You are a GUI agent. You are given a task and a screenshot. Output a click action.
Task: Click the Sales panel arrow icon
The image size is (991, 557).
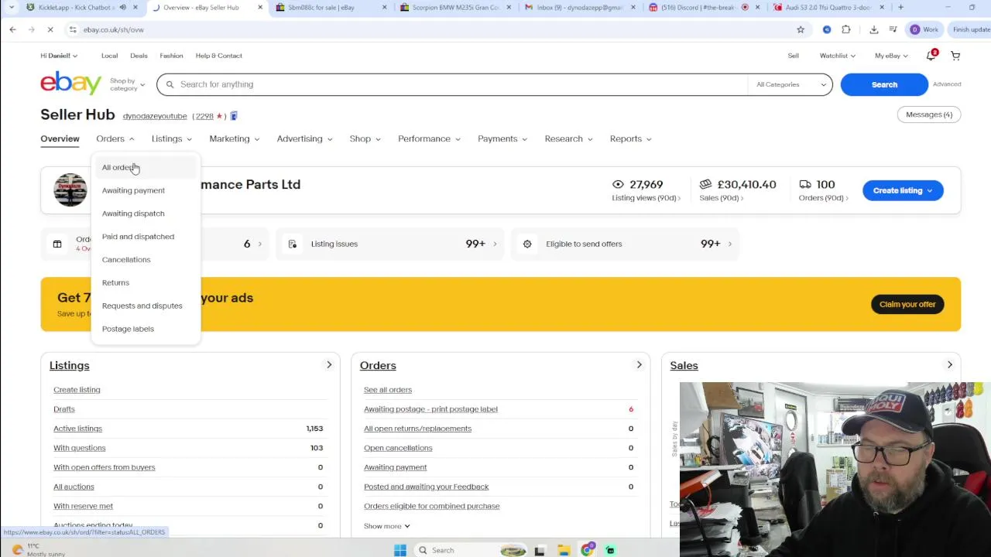click(x=950, y=364)
